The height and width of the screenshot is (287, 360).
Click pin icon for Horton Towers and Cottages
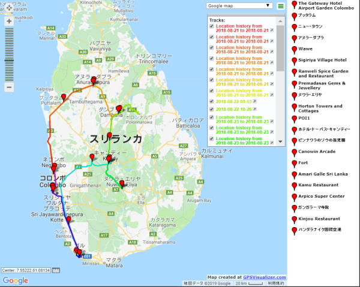294,108
